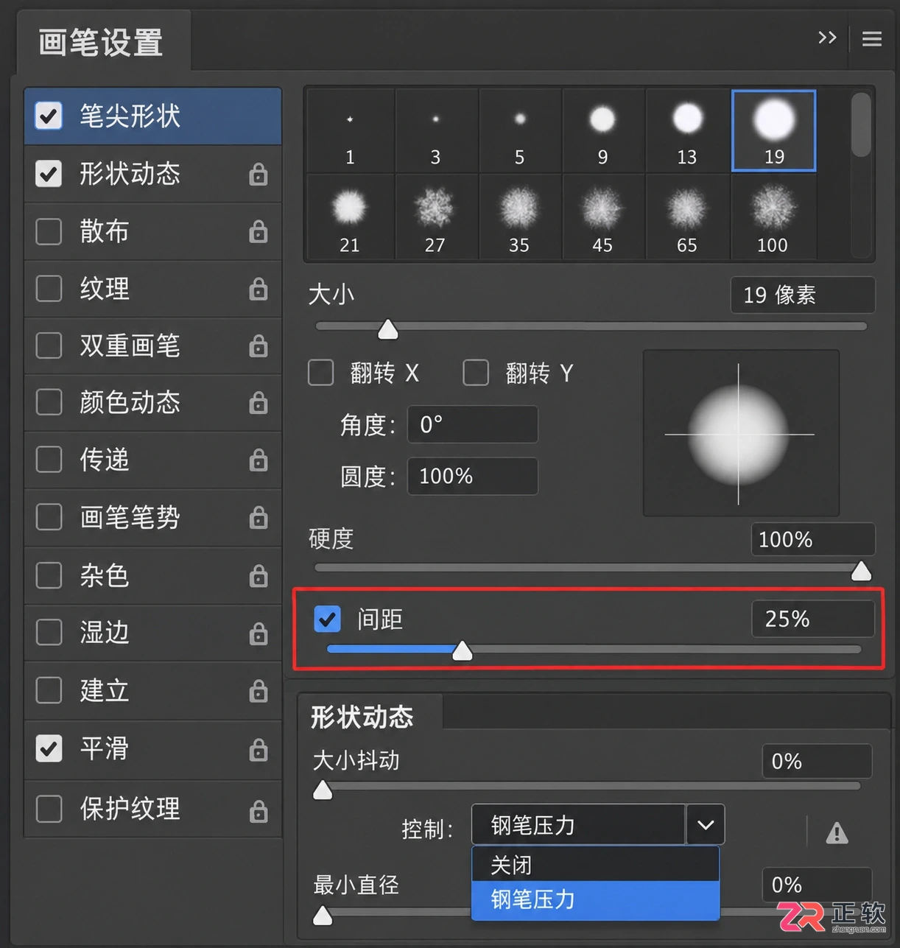Select the size 100 brush tip
Screen dimensions: 900x948
point(773,217)
